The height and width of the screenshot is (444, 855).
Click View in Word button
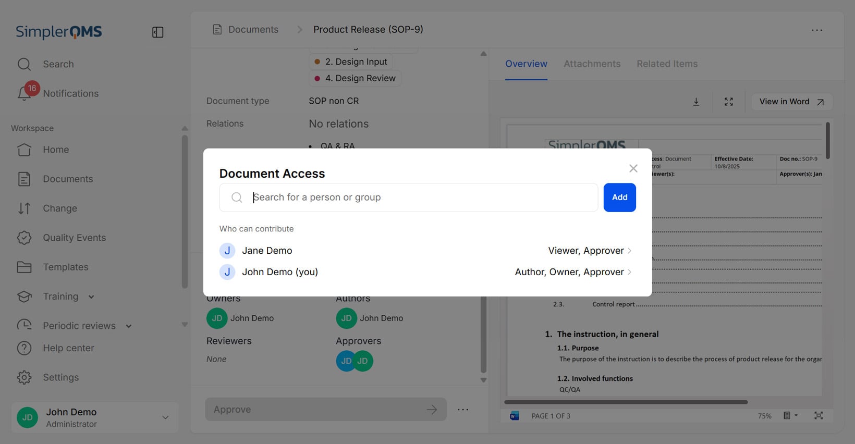[791, 102]
